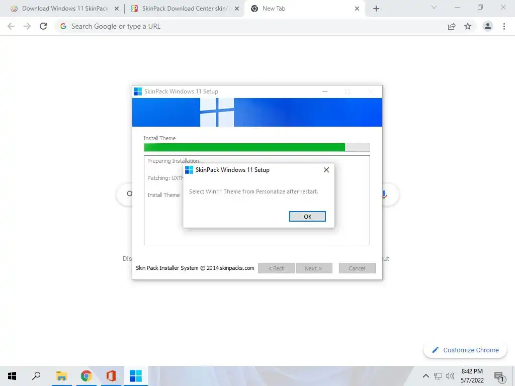
Task: Open the volume tray icon
Action: coord(450,376)
